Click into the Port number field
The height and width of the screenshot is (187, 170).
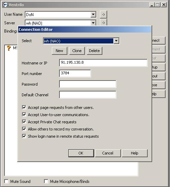point(75,73)
